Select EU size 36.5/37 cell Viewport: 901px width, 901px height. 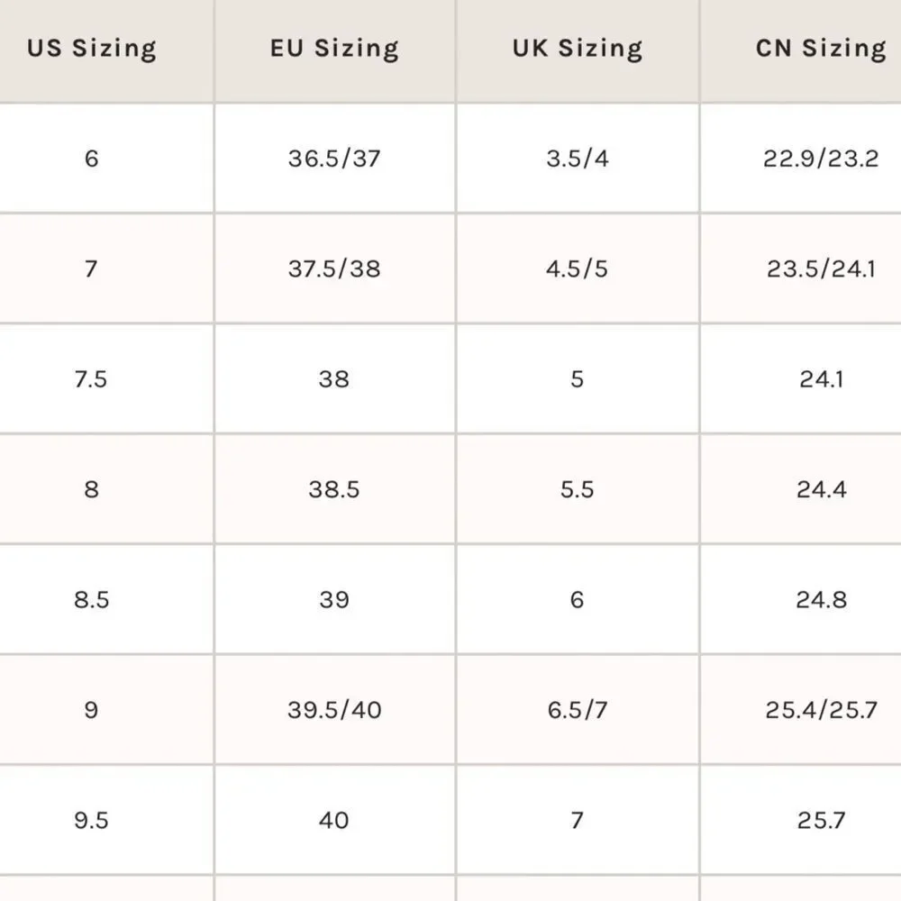334,158
